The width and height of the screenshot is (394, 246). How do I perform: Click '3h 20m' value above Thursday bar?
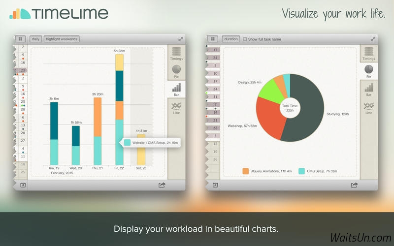click(98, 94)
